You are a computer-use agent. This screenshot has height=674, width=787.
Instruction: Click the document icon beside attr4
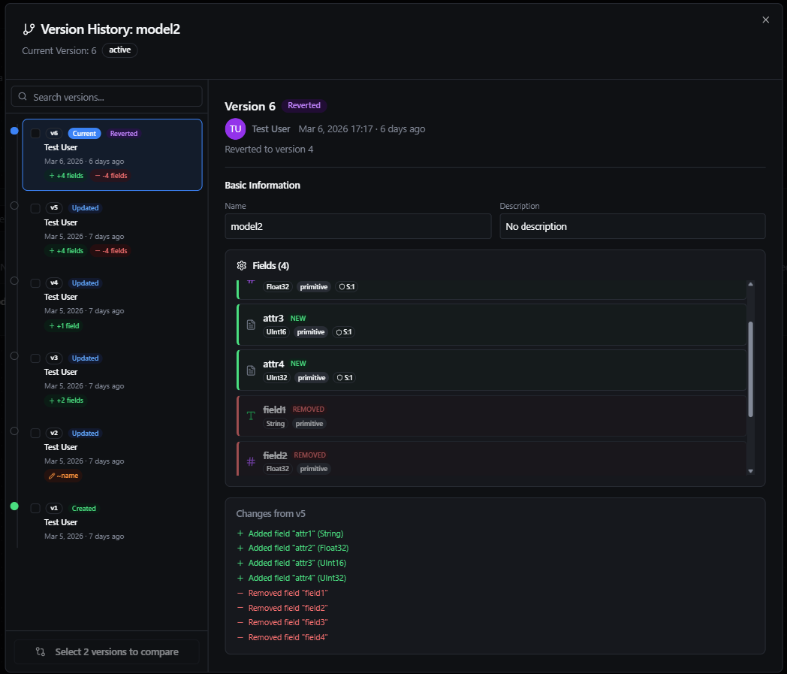250,370
